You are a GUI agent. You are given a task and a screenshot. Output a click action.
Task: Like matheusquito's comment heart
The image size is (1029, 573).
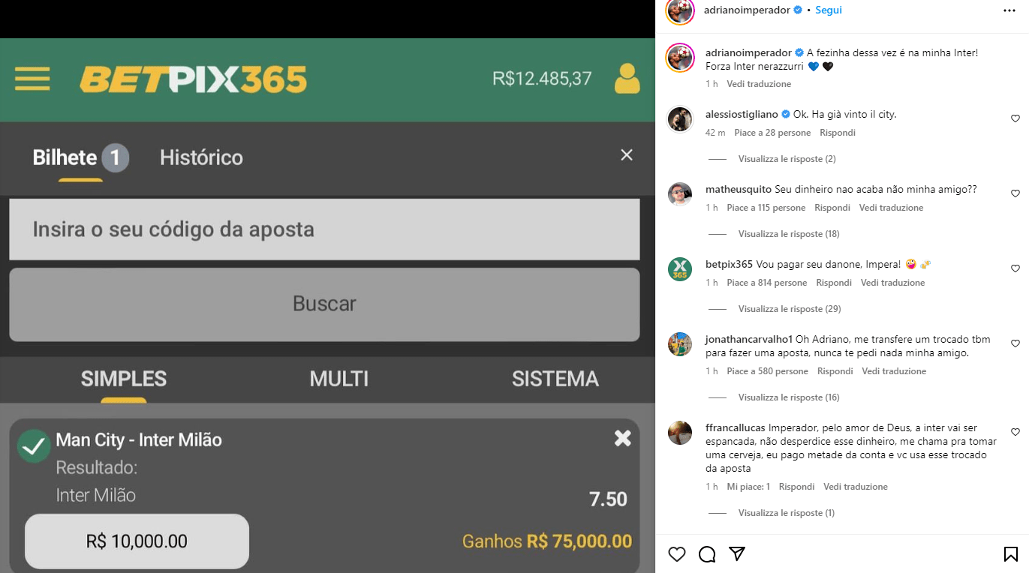(1015, 193)
